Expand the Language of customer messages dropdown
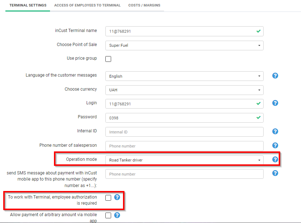The width and height of the screenshot is (301, 223). 184,76
